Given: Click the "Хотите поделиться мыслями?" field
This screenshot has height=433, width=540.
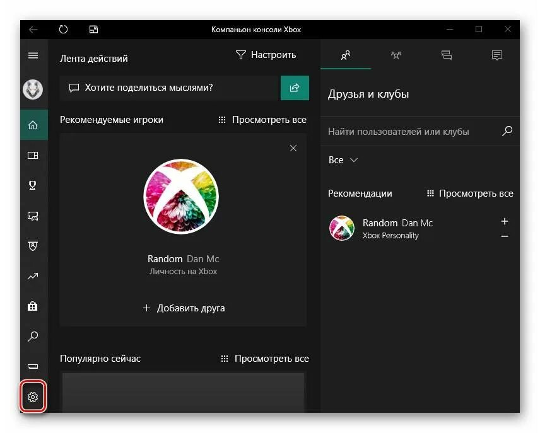Looking at the screenshot, I should coord(170,88).
